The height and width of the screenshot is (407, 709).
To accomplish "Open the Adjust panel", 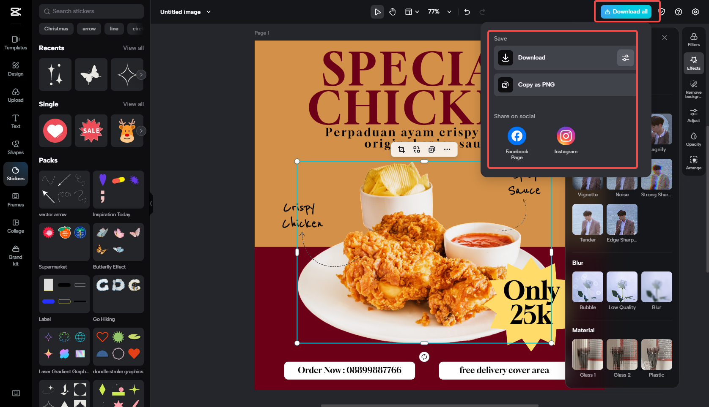I will (694, 115).
